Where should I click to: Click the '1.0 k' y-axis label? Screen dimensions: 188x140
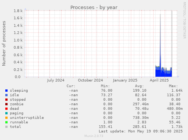pos(18,40)
